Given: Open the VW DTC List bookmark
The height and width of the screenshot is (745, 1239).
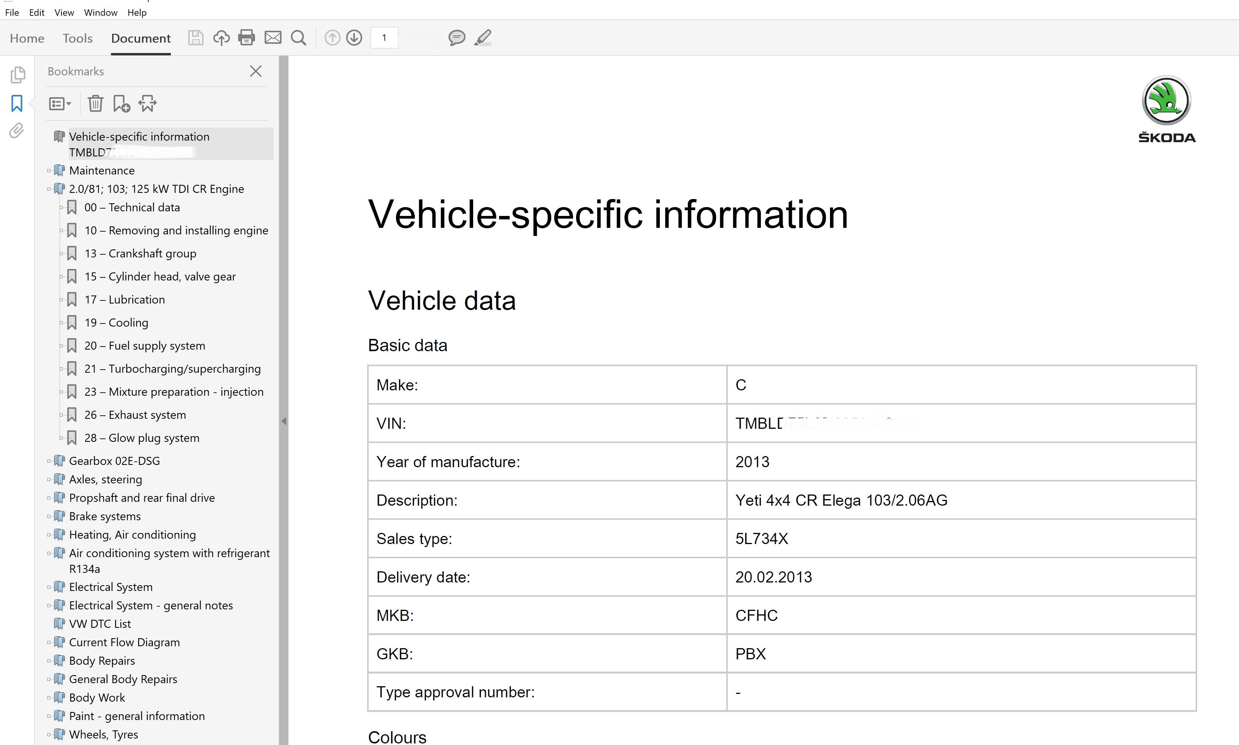Looking at the screenshot, I should tap(100, 624).
